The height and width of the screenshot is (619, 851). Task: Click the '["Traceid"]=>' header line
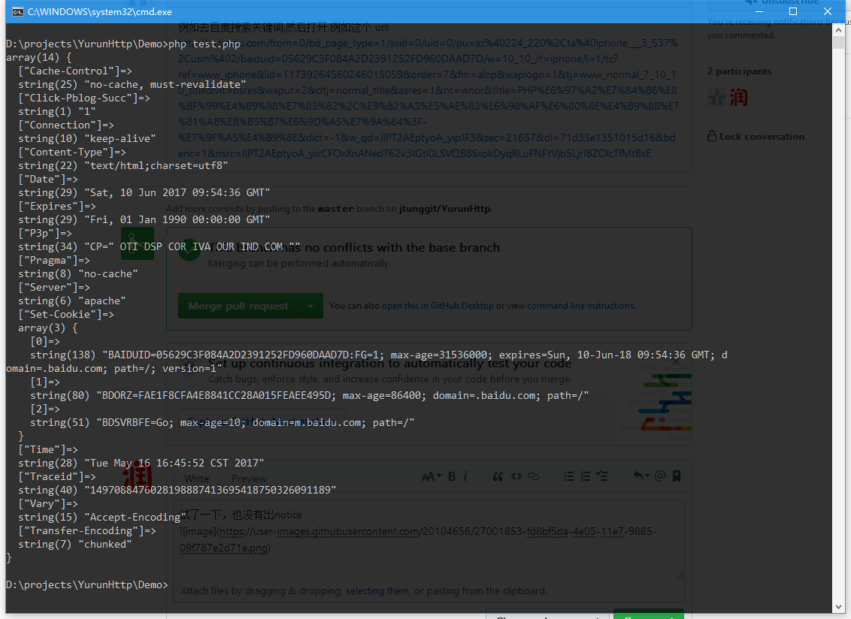click(x=57, y=477)
